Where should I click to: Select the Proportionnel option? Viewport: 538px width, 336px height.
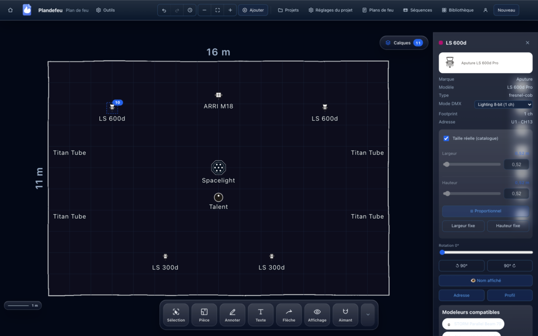(x=485, y=211)
